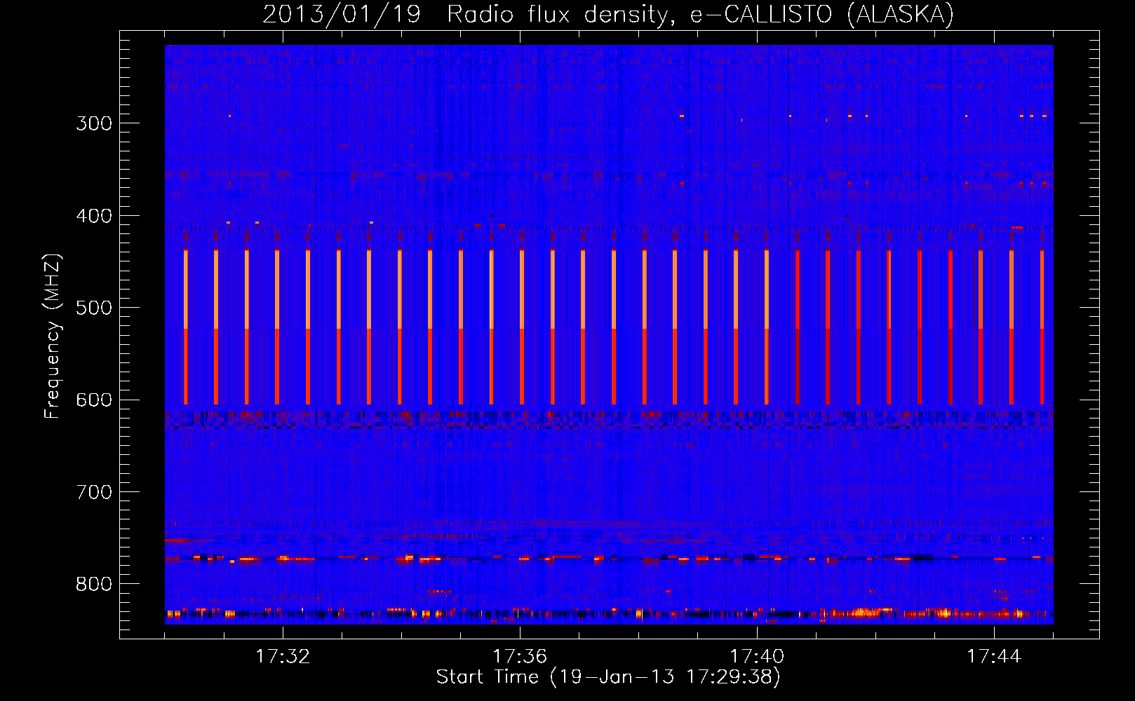Viewport: 1135px width, 701px height.
Task: Click the 17:44 time tick label
Action: (994, 656)
